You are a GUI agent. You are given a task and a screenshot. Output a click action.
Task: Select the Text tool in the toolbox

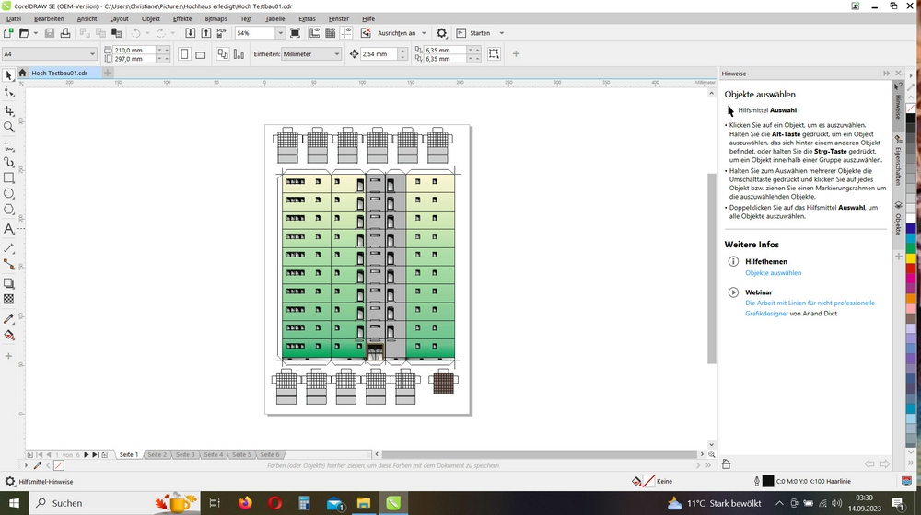(9, 228)
